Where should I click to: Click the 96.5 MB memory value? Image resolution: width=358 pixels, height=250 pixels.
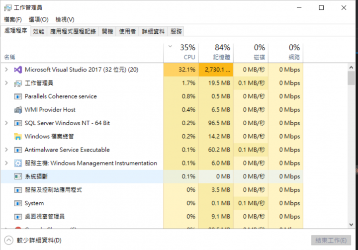click(x=219, y=123)
